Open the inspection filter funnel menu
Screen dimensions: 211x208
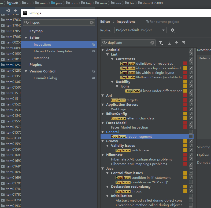pyautogui.click(x=161, y=43)
